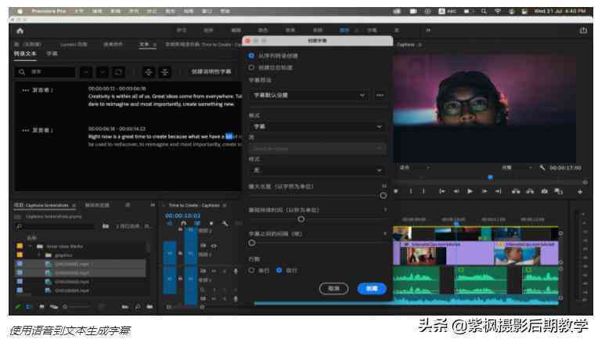Viewport: 598px width, 343px height.
Task: Click the maximum length slider handle
Action: [x=384, y=196]
